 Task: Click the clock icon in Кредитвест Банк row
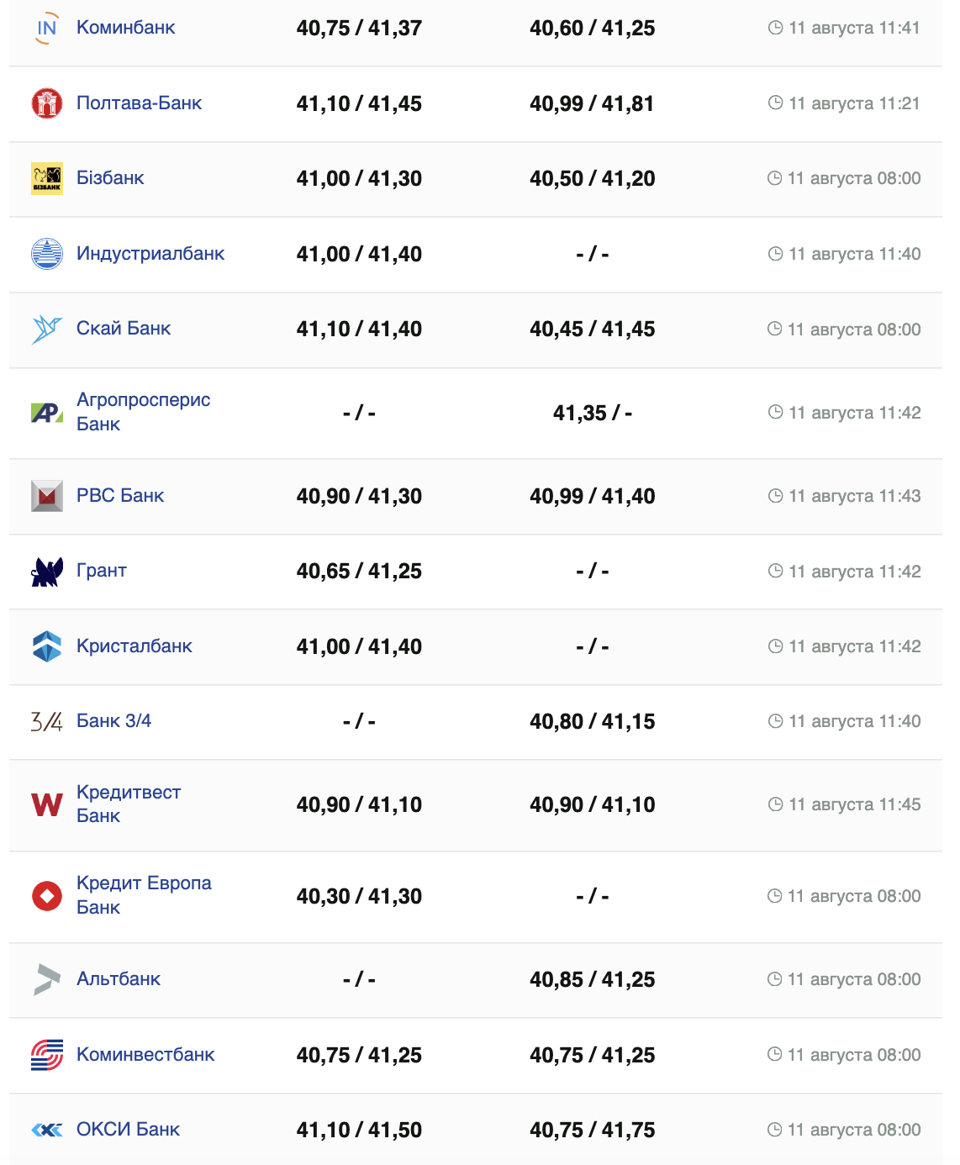[775, 804]
